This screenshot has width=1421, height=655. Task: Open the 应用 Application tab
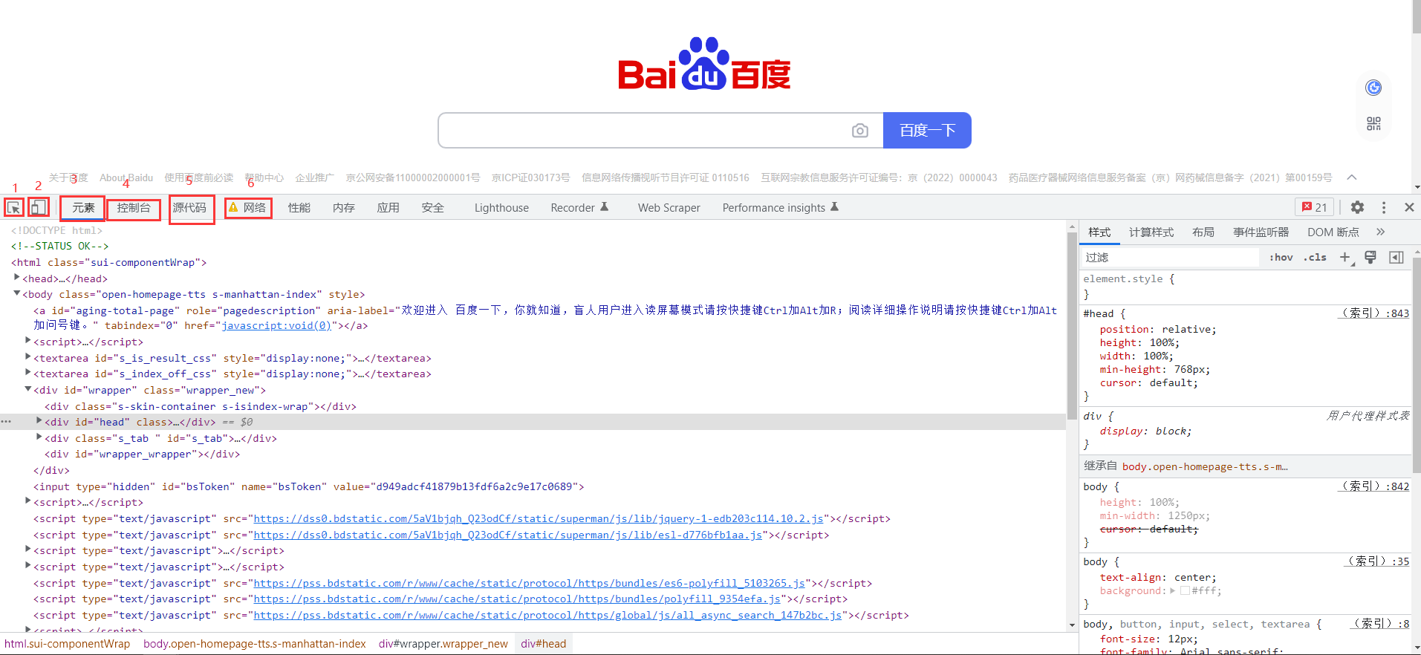(x=388, y=208)
